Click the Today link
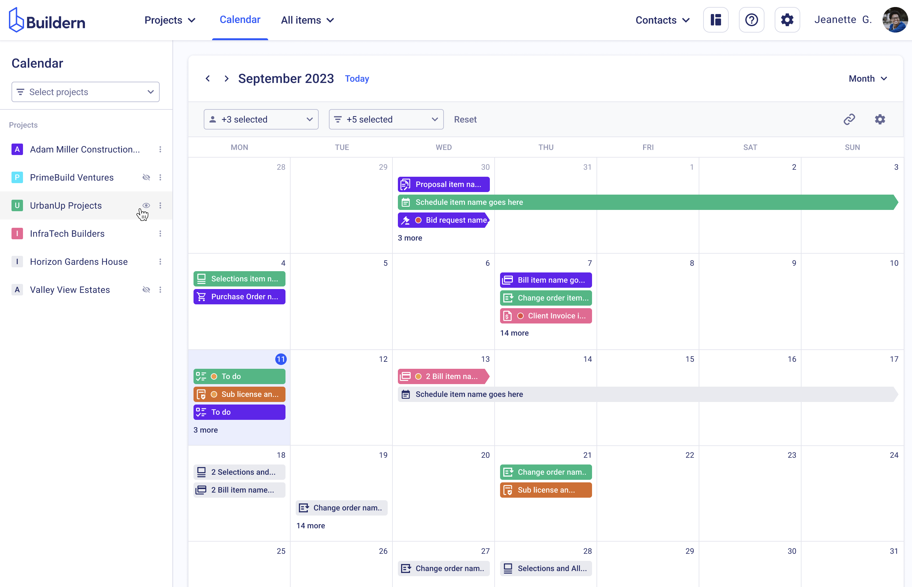Viewport: 912px width, 587px height. (357, 78)
